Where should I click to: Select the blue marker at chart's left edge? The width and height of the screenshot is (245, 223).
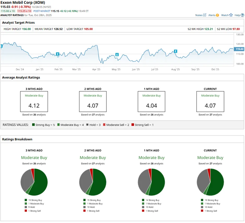pos(1,46)
